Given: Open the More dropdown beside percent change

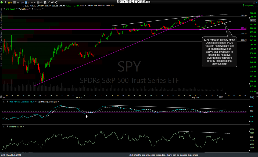Looking at the screenshot, I should 83,5.
